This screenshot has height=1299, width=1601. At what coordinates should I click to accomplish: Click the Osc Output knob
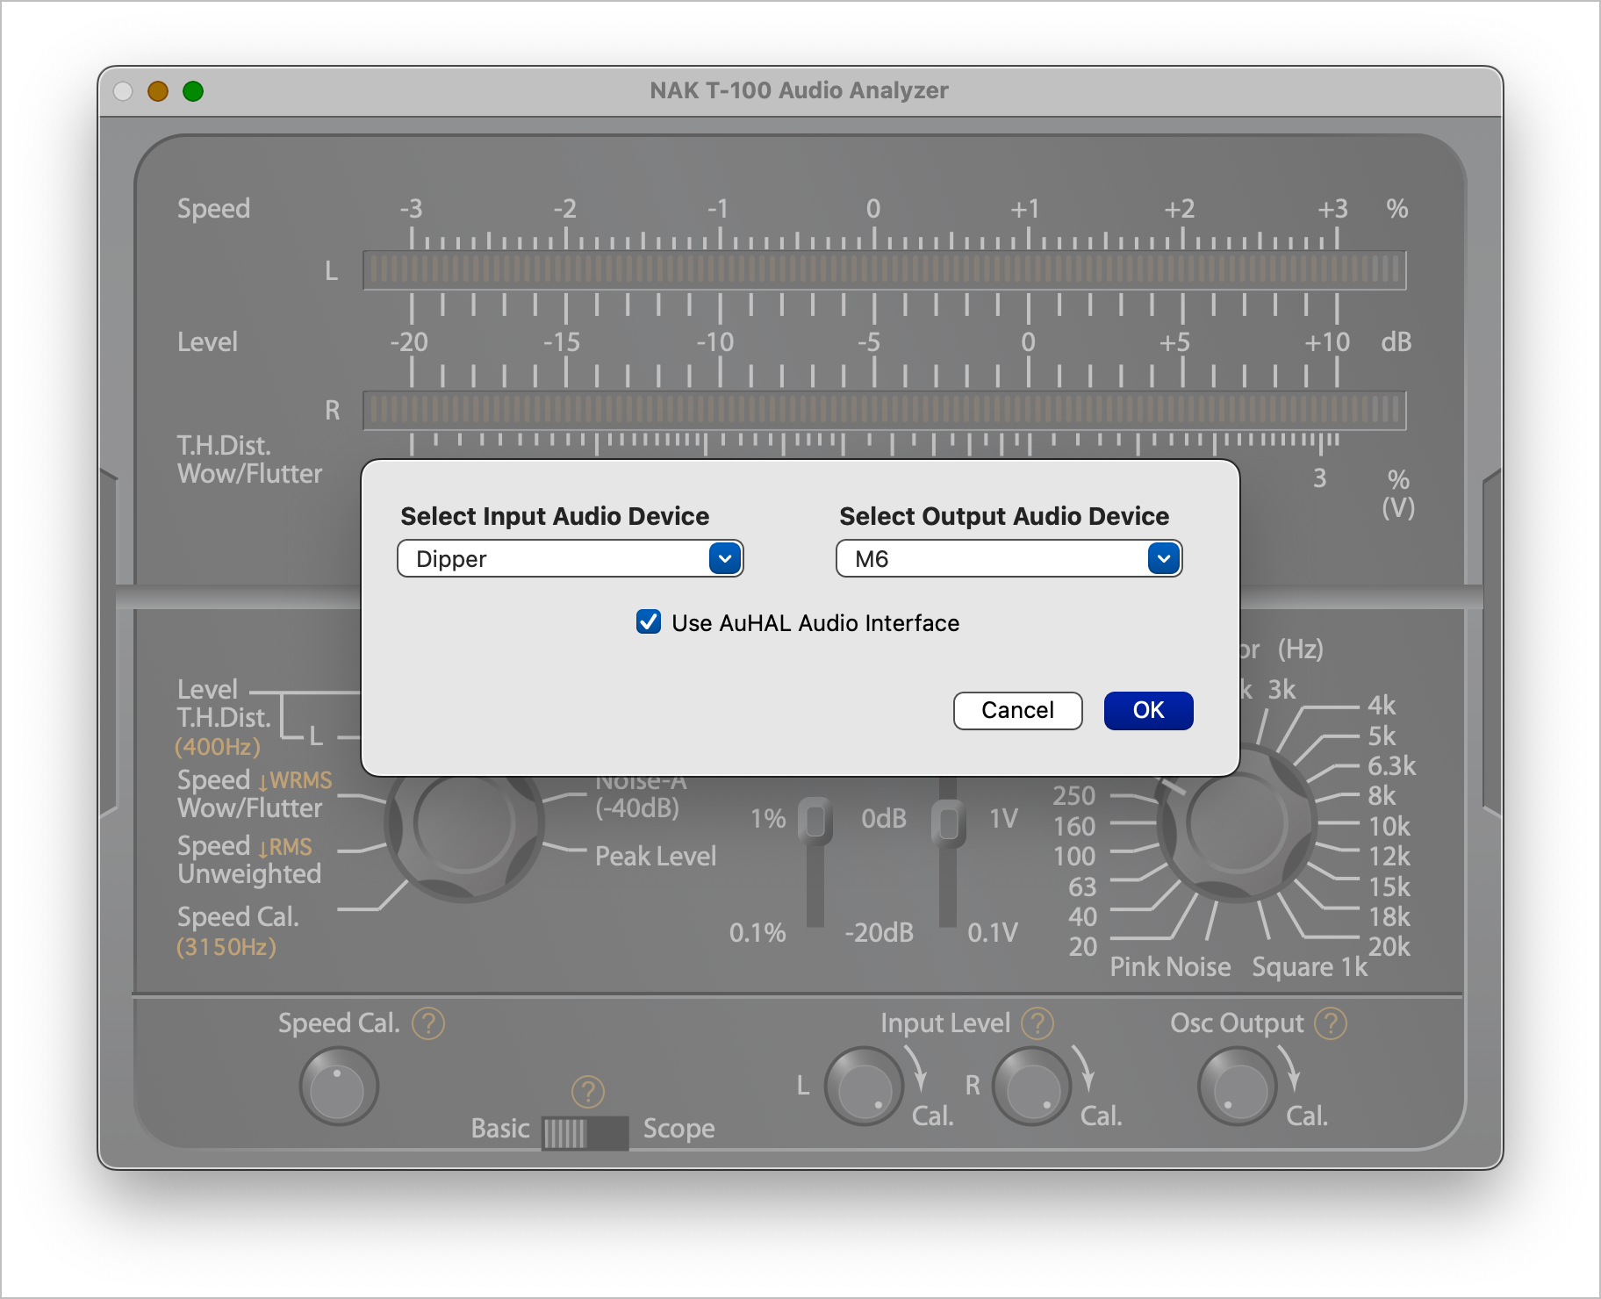[1237, 1087]
